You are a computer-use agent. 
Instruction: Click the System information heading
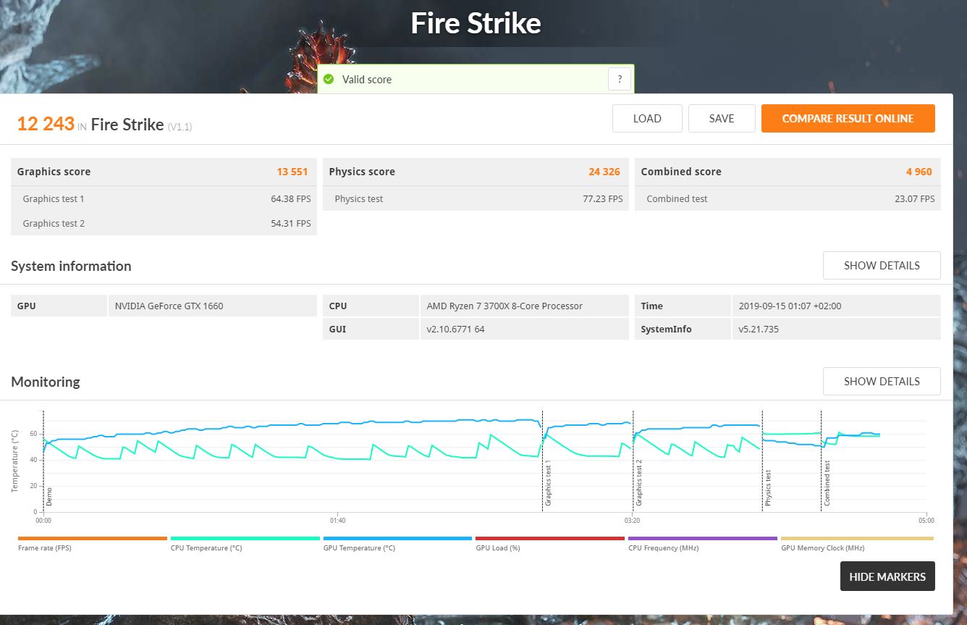[71, 266]
